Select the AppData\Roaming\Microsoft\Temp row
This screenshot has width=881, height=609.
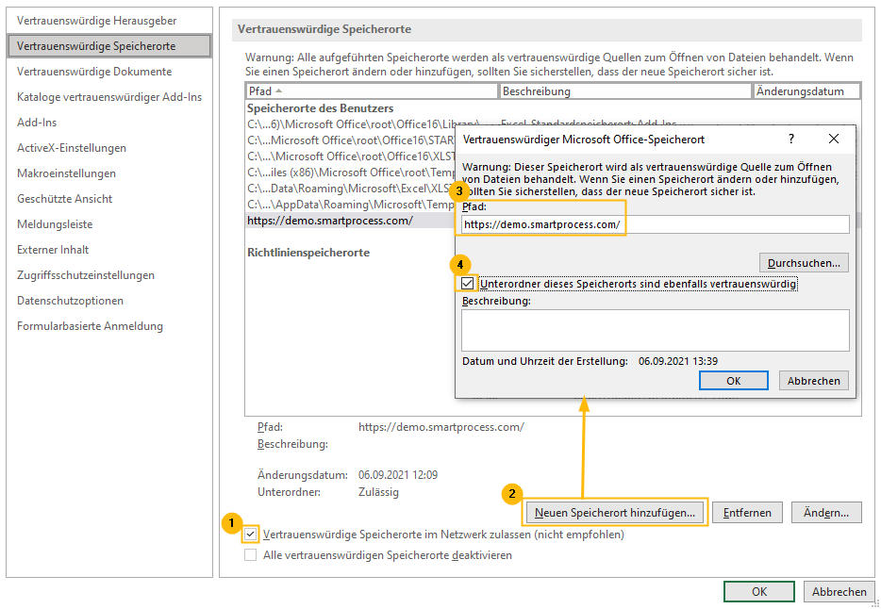[x=350, y=205]
